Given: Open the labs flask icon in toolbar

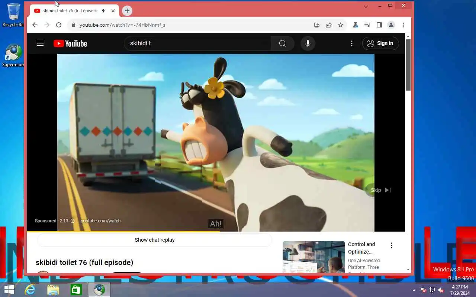Looking at the screenshot, I should point(356,25).
